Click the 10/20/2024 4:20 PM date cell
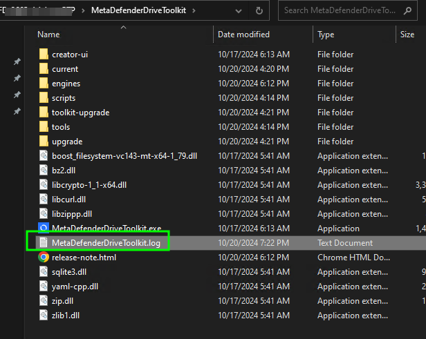Viewport: 426px width, 339px height. [x=254, y=69]
